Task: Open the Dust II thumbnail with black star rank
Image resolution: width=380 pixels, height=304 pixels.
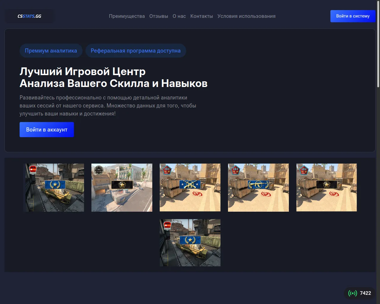Action: click(x=327, y=188)
